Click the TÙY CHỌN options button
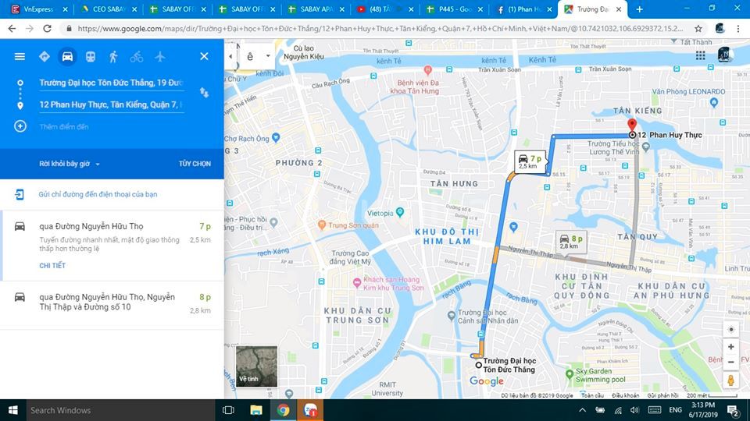 tap(195, 164)
